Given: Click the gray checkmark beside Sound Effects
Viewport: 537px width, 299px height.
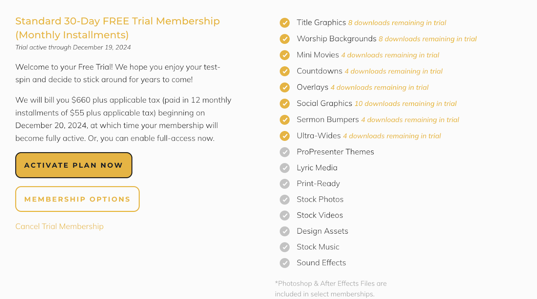Looking at the screenshot, I should (x=285, y=263).
